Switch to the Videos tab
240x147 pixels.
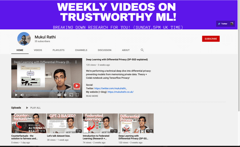(x=38, y=50)
